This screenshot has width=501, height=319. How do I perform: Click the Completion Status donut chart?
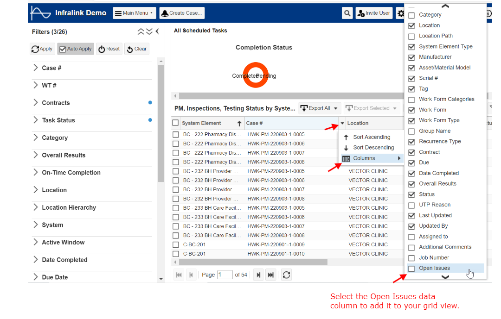(x=255, y=75)
